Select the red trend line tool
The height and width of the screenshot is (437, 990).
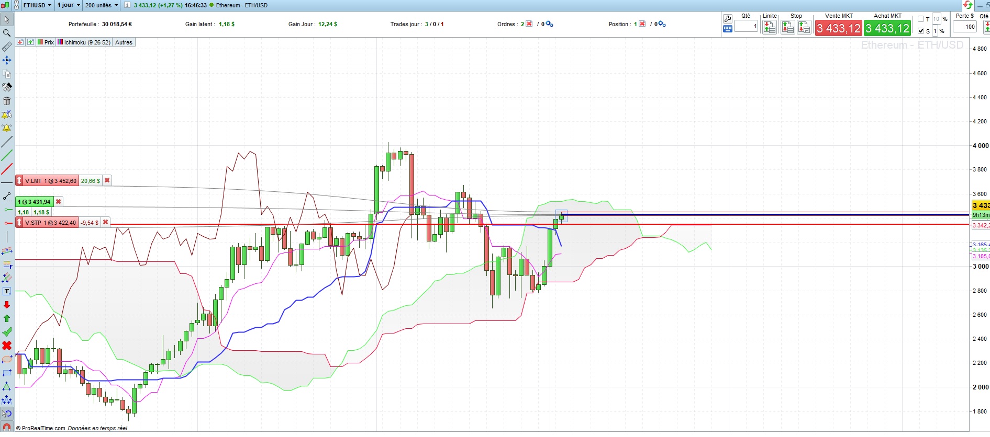tap(7, 169)
